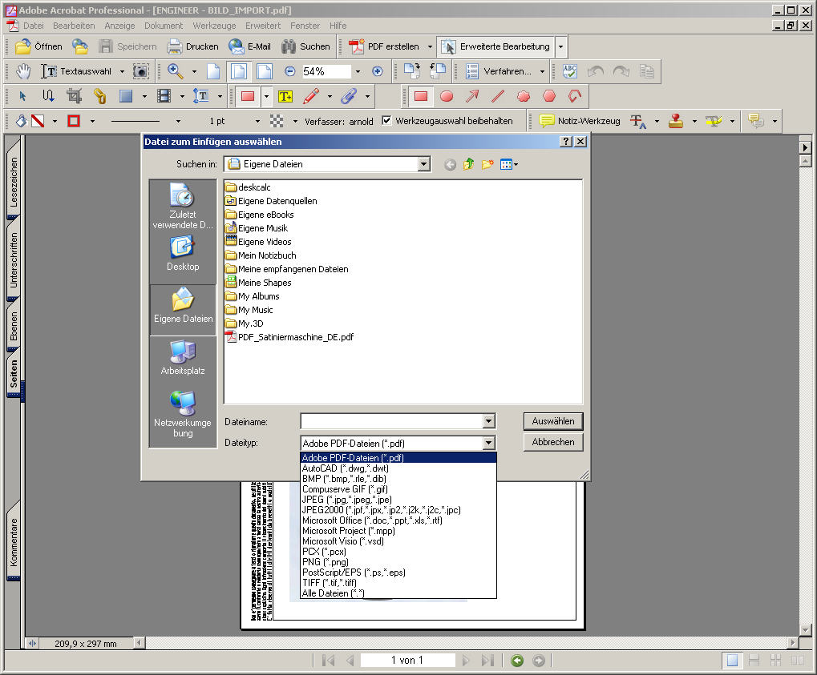Image resolution: width=817 pixels, height=675 pixels.
Task: Open the Hilfe menu
Action: 338,26
